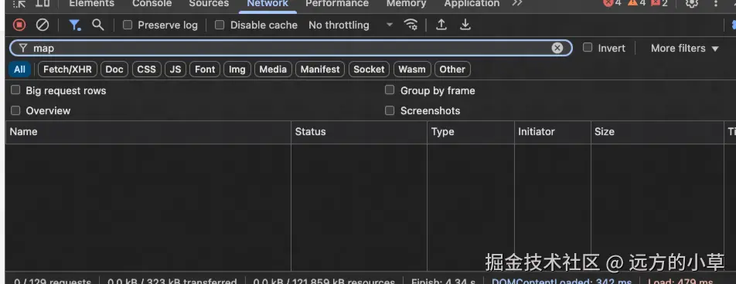
Task: Click the red errors count badge
Action: click(612, 3)
